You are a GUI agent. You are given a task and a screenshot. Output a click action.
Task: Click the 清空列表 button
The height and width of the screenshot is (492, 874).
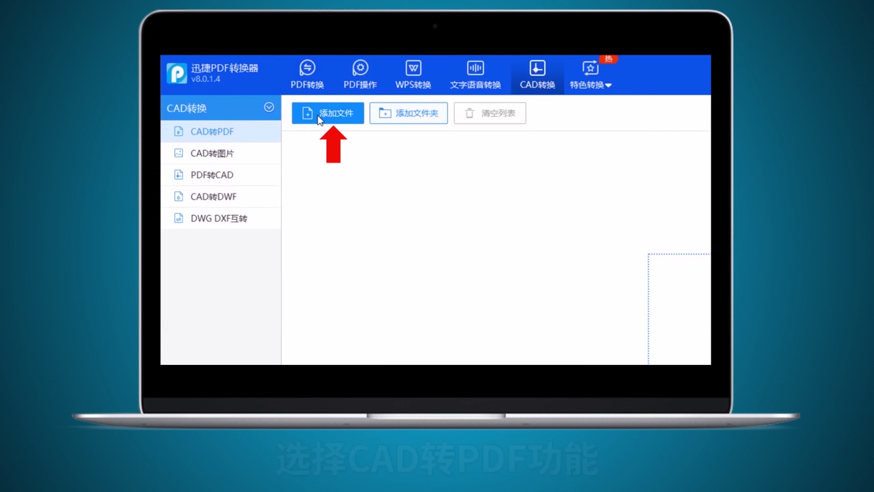coord(490,113)
